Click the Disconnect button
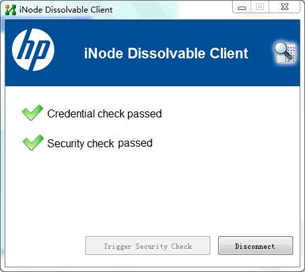Image resolution: width=305 pixels, height=272 pixels. (255, 245)
